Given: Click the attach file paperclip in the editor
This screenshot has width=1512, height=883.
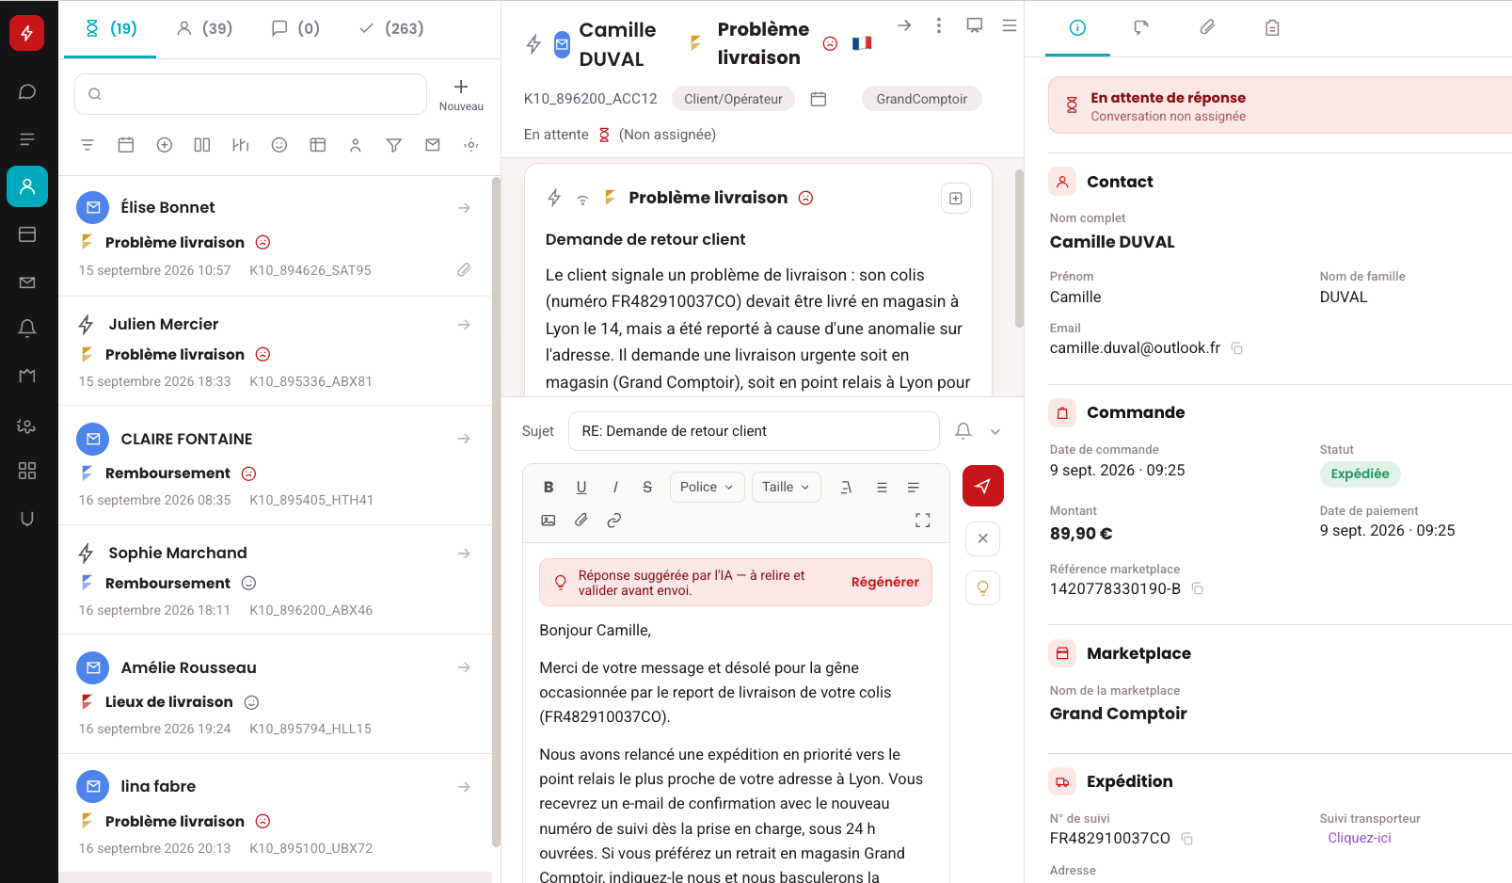Looking at the screenshot, I should click(581, 520).
